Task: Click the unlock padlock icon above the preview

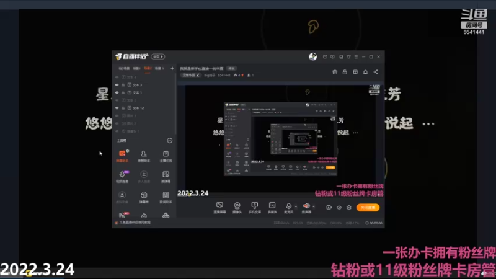Action: click(345, 72)
